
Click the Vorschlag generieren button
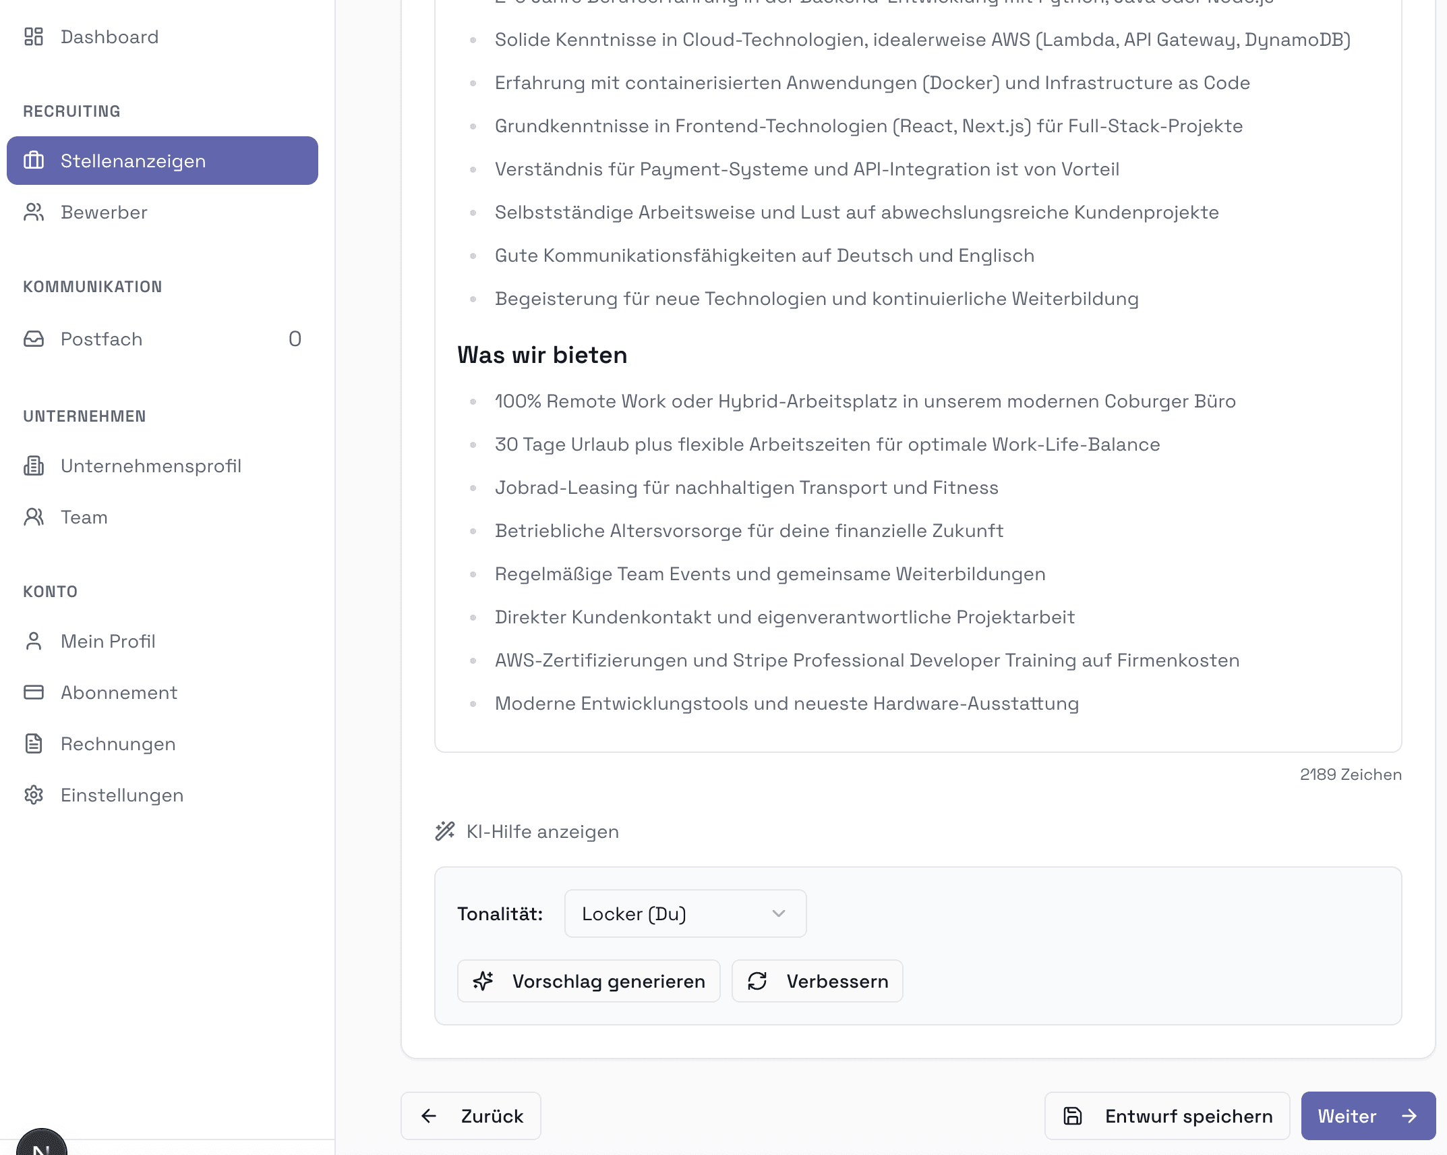tap(588, 982)
